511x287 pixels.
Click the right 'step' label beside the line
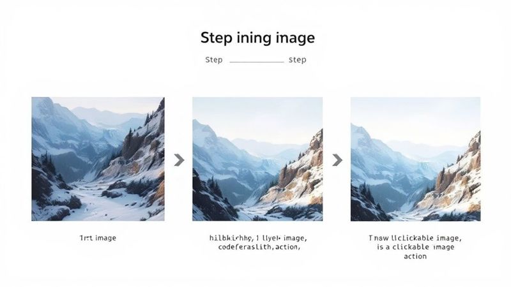tap(298, 60)
